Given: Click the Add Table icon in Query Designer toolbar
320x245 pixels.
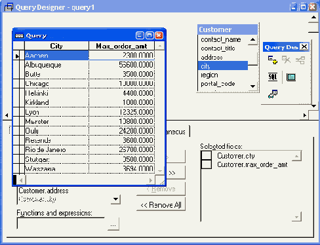Looking at the screenshot, I should 273,60.
